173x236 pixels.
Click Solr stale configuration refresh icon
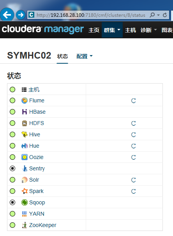pyautogui.click(x=133, y=180)
